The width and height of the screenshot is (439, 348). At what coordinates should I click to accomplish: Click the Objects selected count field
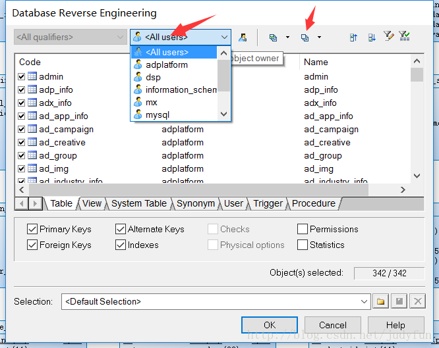tap(389, 273)
